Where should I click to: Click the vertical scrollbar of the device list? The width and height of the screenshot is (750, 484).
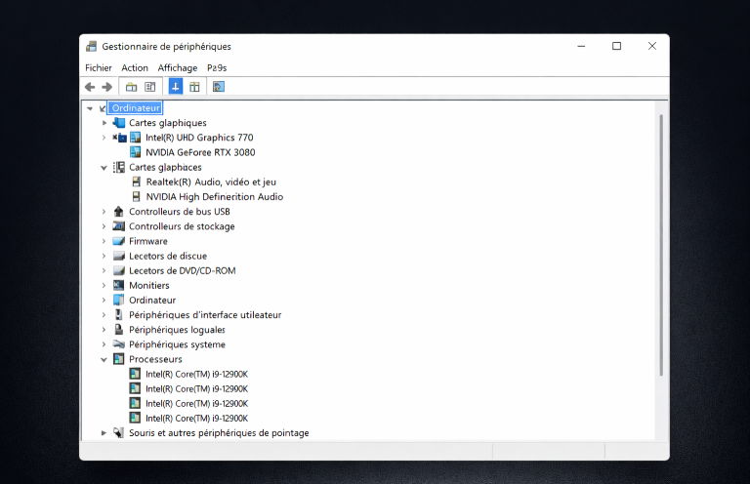(x=661, y=244)
